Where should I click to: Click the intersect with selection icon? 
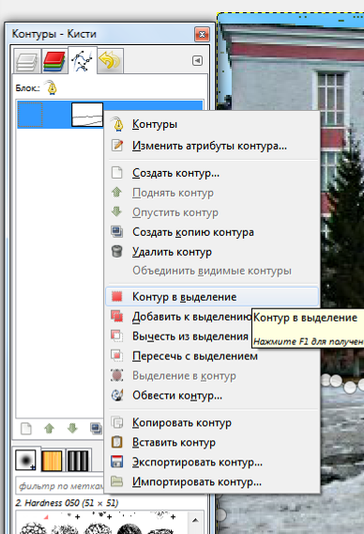[x=117, y=355]
